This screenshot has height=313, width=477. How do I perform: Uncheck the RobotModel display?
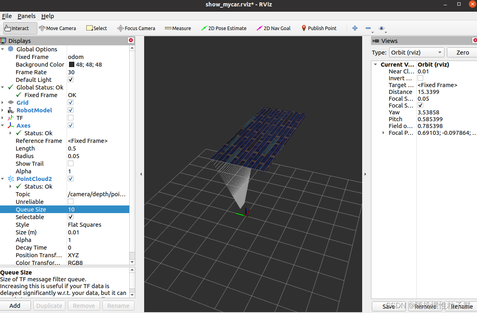click(x=71, y=110)
